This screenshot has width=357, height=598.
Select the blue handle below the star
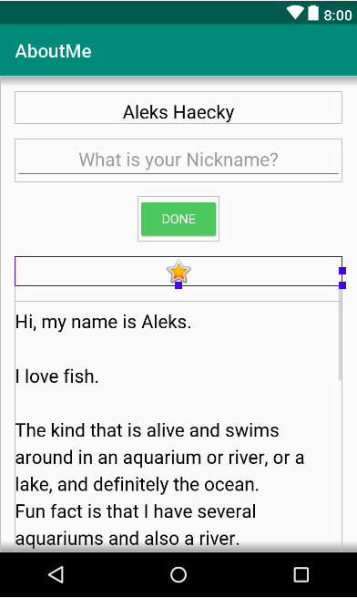(x=178, y=285)
